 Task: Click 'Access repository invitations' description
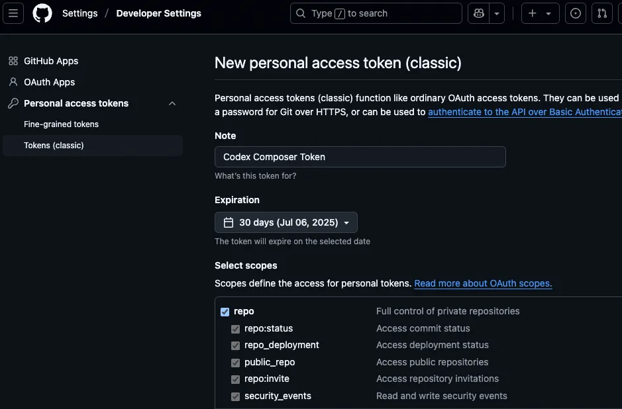point(438,379)
